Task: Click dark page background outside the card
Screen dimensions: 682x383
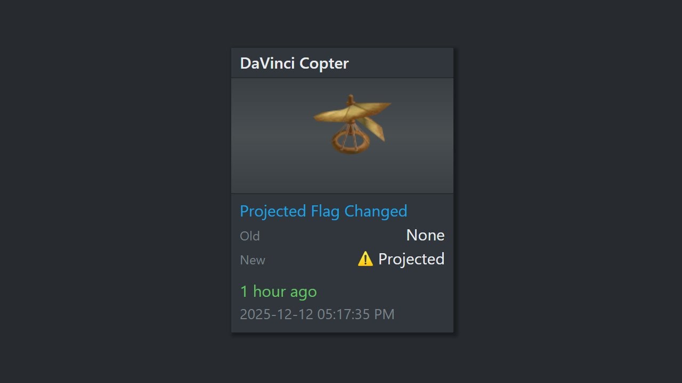Action: tap(107, 191)
